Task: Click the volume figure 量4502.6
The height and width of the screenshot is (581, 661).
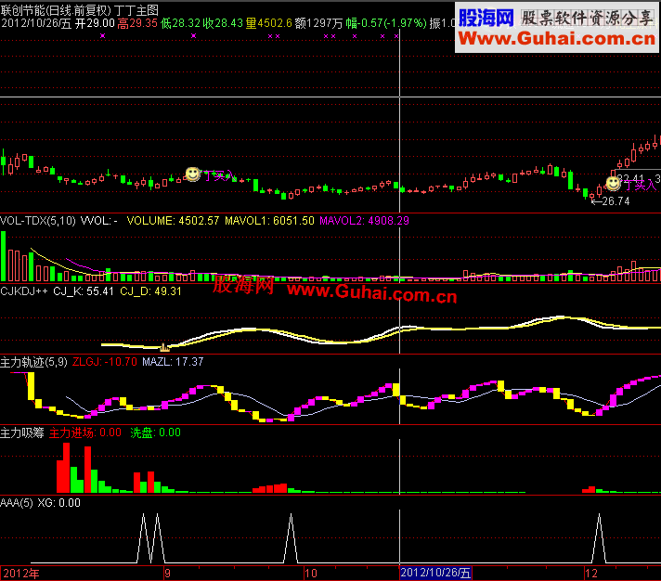Action: click(269, 23)
